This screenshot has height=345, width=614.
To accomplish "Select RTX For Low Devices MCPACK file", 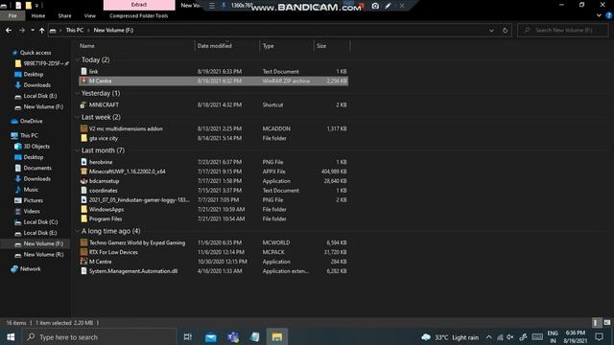I will (x=213, y=252).
